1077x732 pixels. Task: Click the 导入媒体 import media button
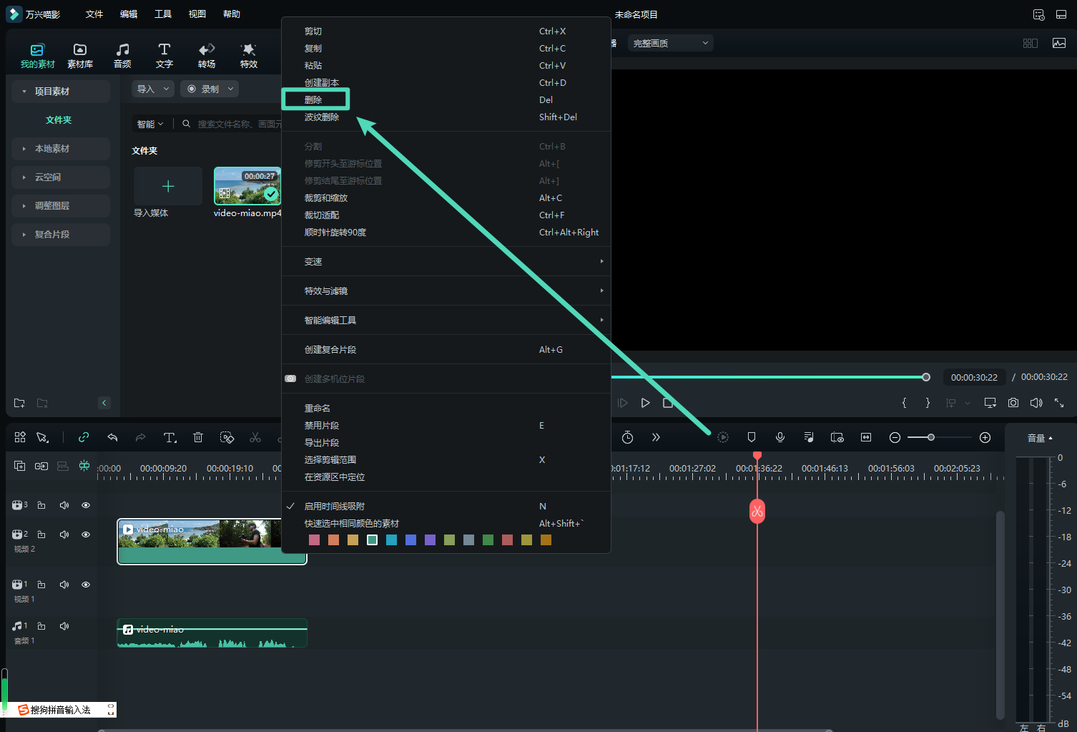coord(168,187)
